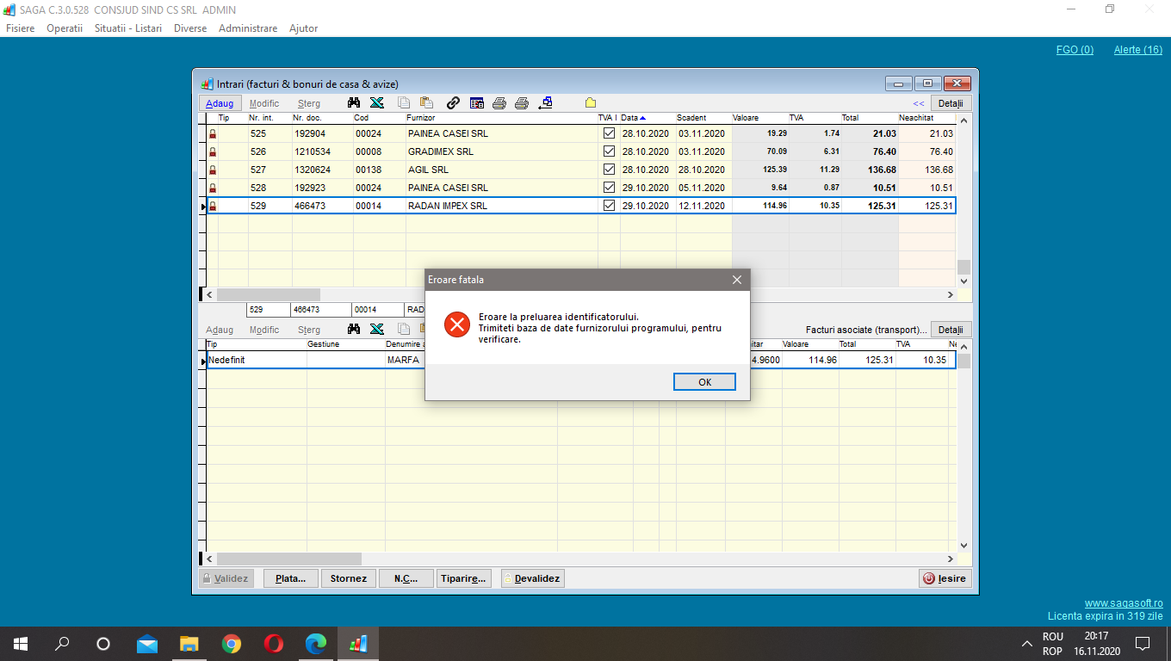Click Excel icon in lower details toolbar
The height and width of the screenshot is (661, 1171).
[376, 329]
